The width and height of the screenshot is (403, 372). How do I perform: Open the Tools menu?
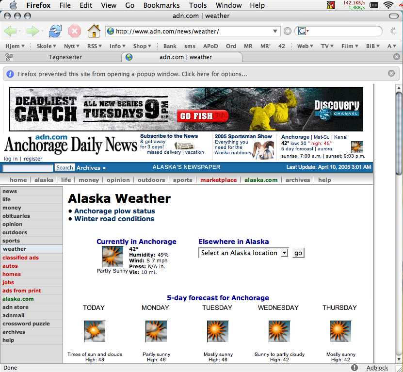click(198, 5)
